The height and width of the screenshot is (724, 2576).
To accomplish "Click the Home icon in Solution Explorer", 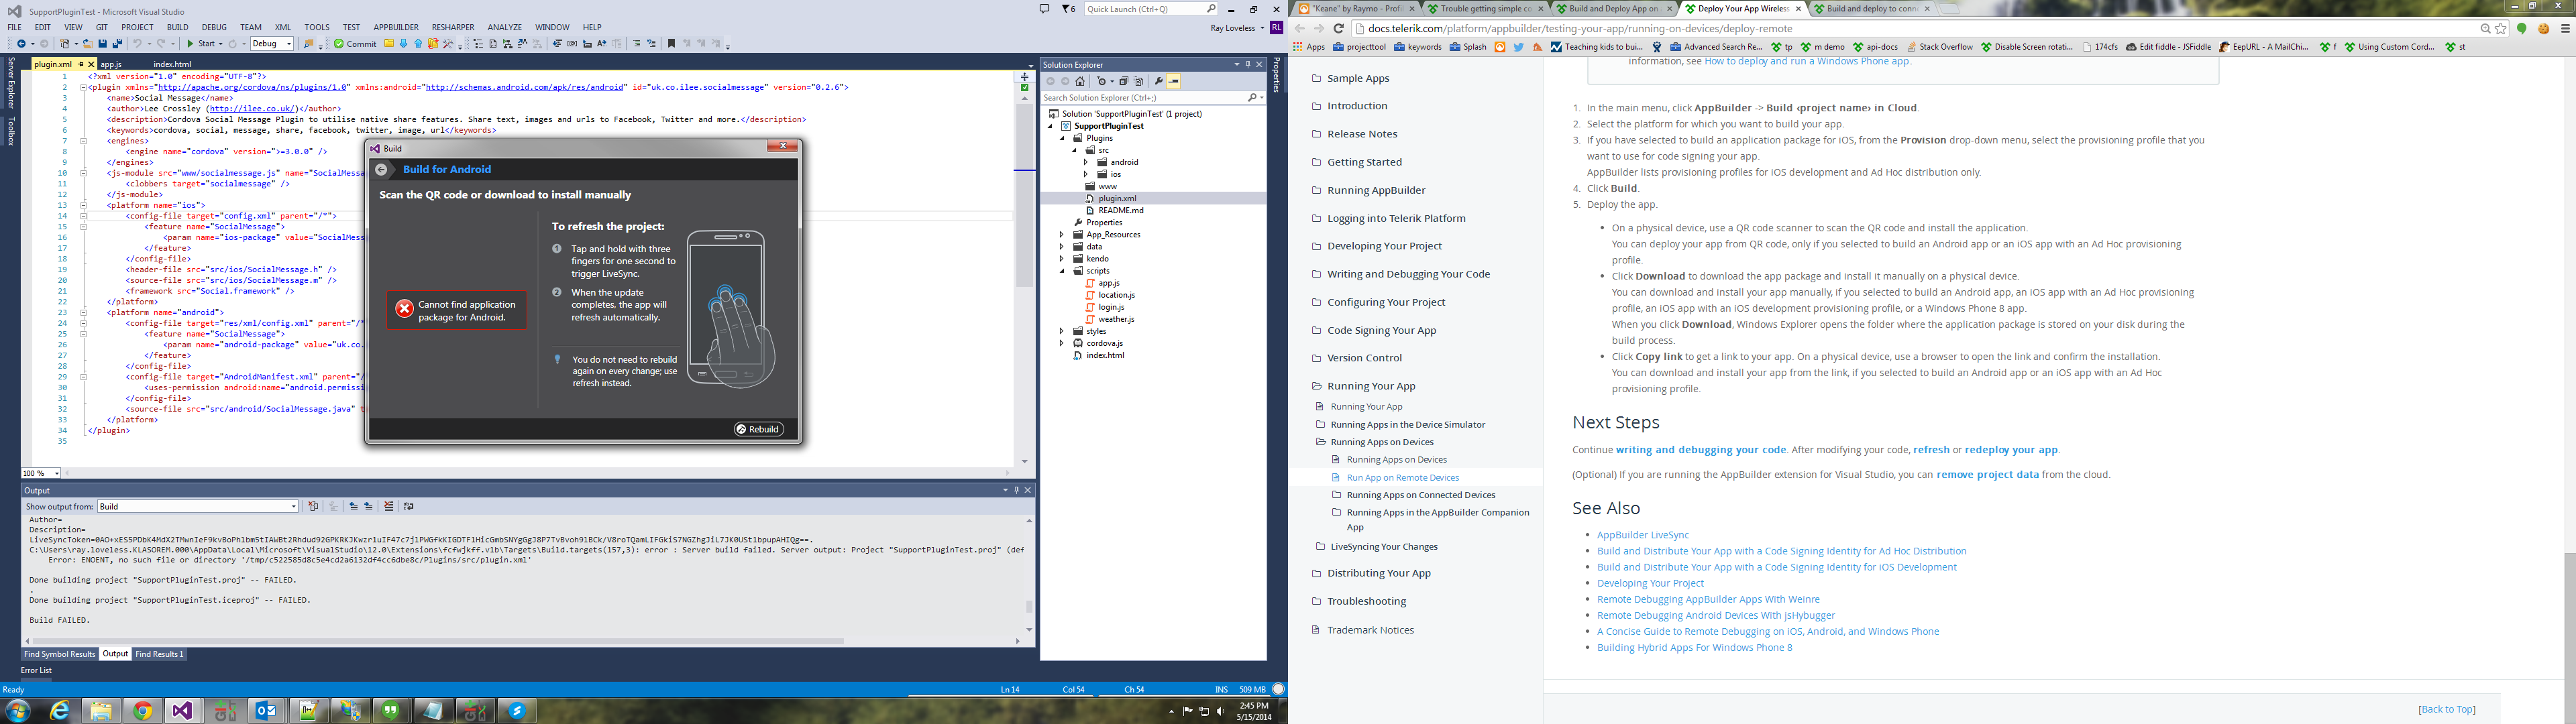I will (x=1080, y=82).
